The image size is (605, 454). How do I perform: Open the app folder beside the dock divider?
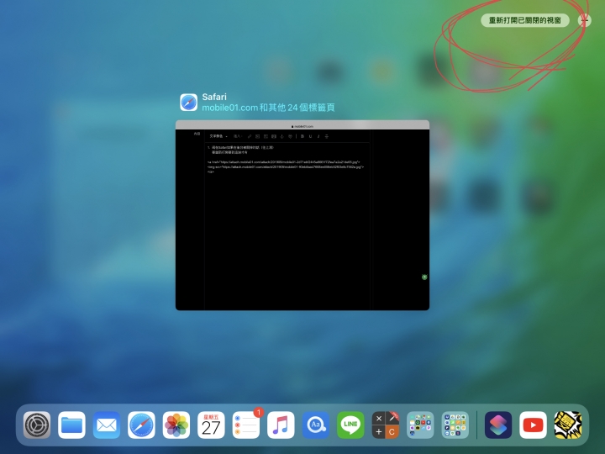[x=455, y=425]
